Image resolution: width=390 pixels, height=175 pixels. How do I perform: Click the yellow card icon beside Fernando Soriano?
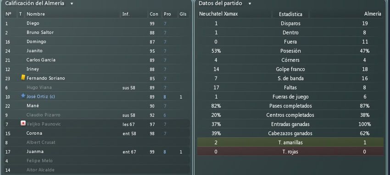click(23, 78)
